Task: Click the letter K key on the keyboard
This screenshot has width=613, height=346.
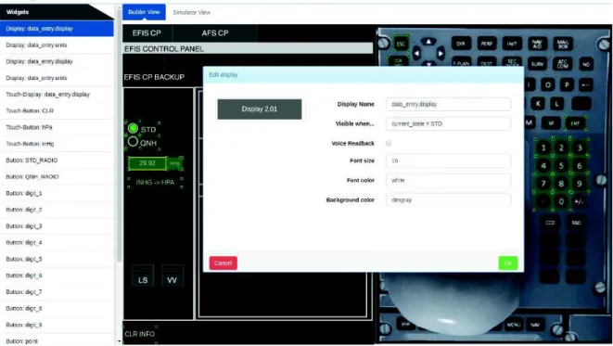Action: click(538, 104)
